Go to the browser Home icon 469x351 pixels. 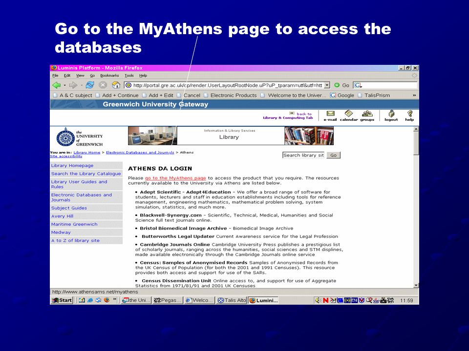(x=116, y=85)
